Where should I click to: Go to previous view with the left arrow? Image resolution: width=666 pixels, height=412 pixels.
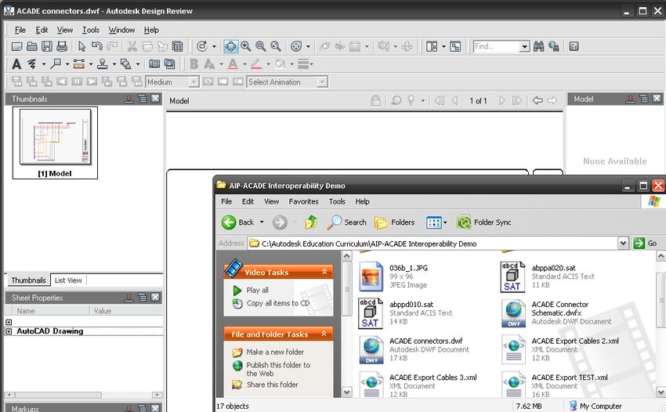538,101
